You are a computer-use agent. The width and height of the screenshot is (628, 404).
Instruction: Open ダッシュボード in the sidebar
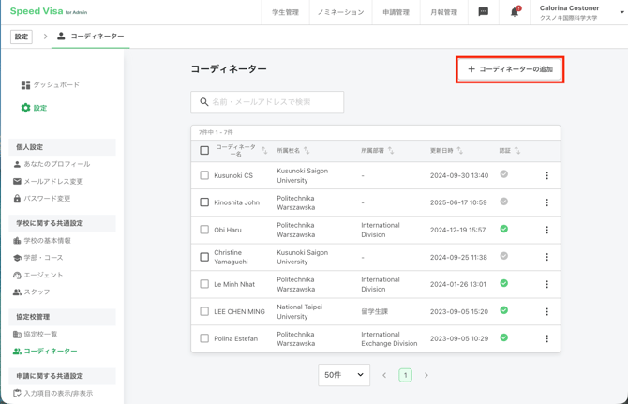[55, 85]
